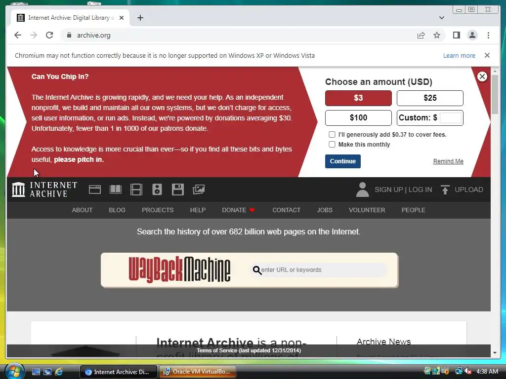Launch Internet Explorer from quick launch
This screenshot has width=506, height=379.
click(59, 372)
